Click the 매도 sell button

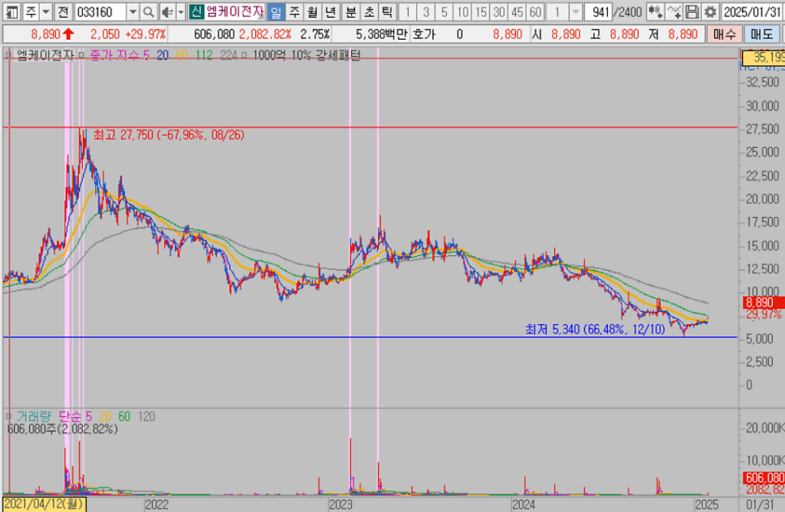(761, 34)
